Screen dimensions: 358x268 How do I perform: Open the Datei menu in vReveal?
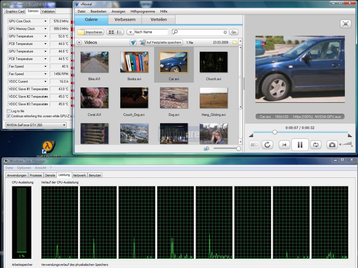click(x=81, y=11)
